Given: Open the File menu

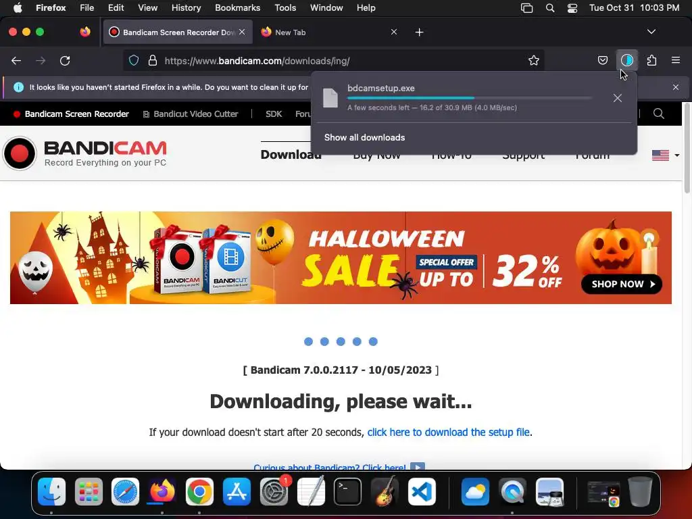Looking at the screenshot, I should [86, 8].
